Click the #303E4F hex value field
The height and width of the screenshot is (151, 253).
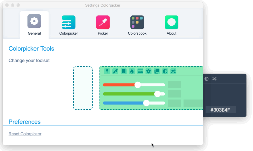coord(221,110)
